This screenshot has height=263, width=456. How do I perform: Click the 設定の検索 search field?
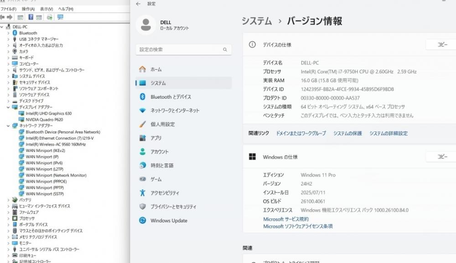coord(183,50)
